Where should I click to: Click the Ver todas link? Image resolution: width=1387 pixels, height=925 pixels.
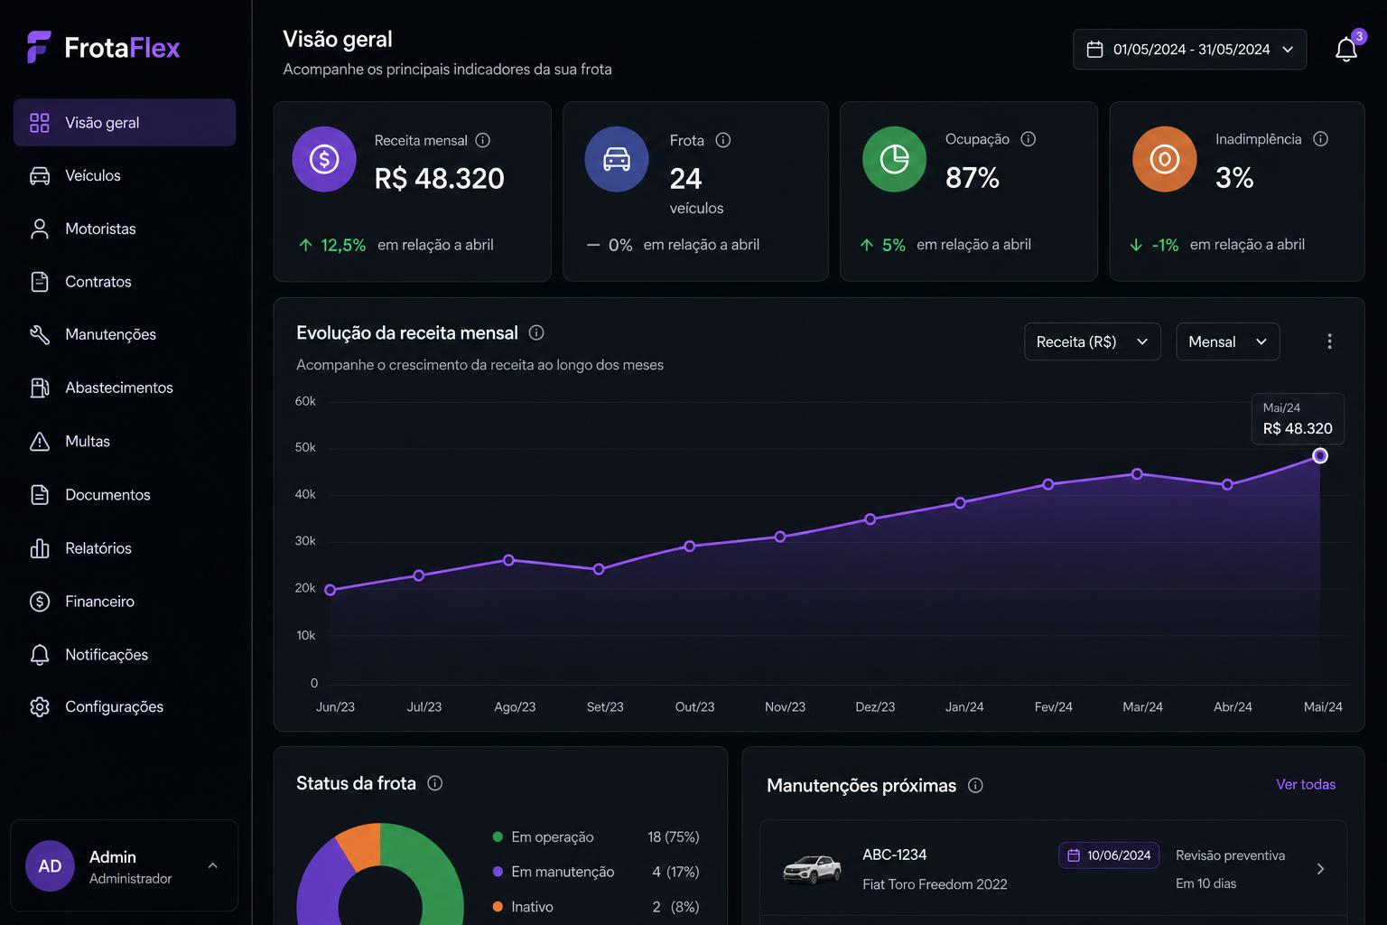click(1306, 784)
